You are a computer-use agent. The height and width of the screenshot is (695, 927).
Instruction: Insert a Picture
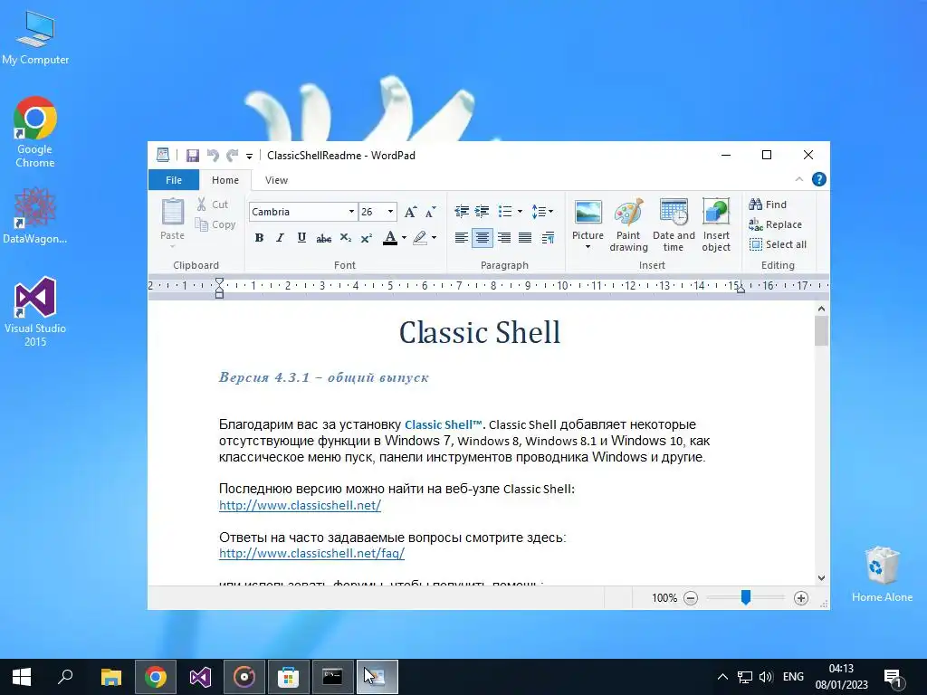[x=588, y=217]
